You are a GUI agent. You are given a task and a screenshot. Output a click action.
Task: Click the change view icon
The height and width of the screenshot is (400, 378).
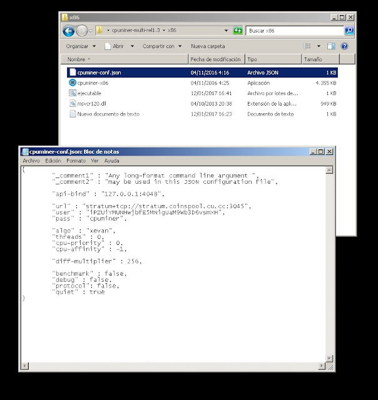click(x=307, y=46)
